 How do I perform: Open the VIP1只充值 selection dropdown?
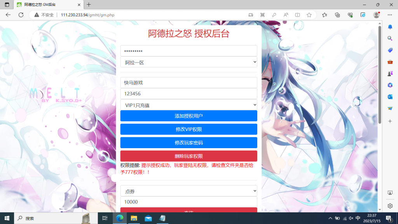[189, 104]
